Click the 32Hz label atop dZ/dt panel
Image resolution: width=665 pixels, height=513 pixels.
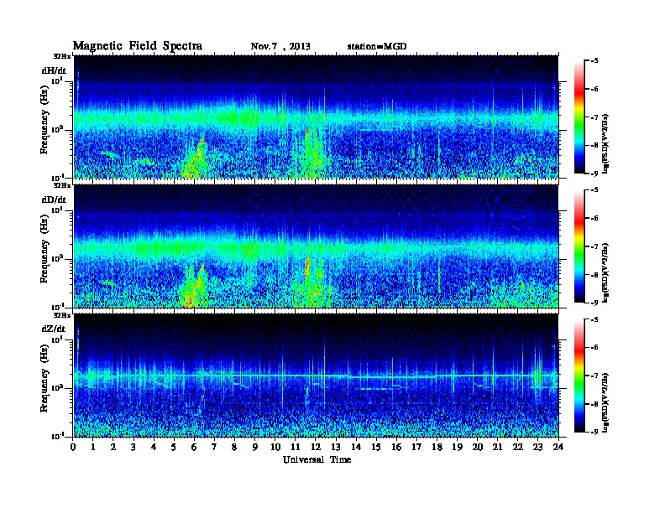62,315
